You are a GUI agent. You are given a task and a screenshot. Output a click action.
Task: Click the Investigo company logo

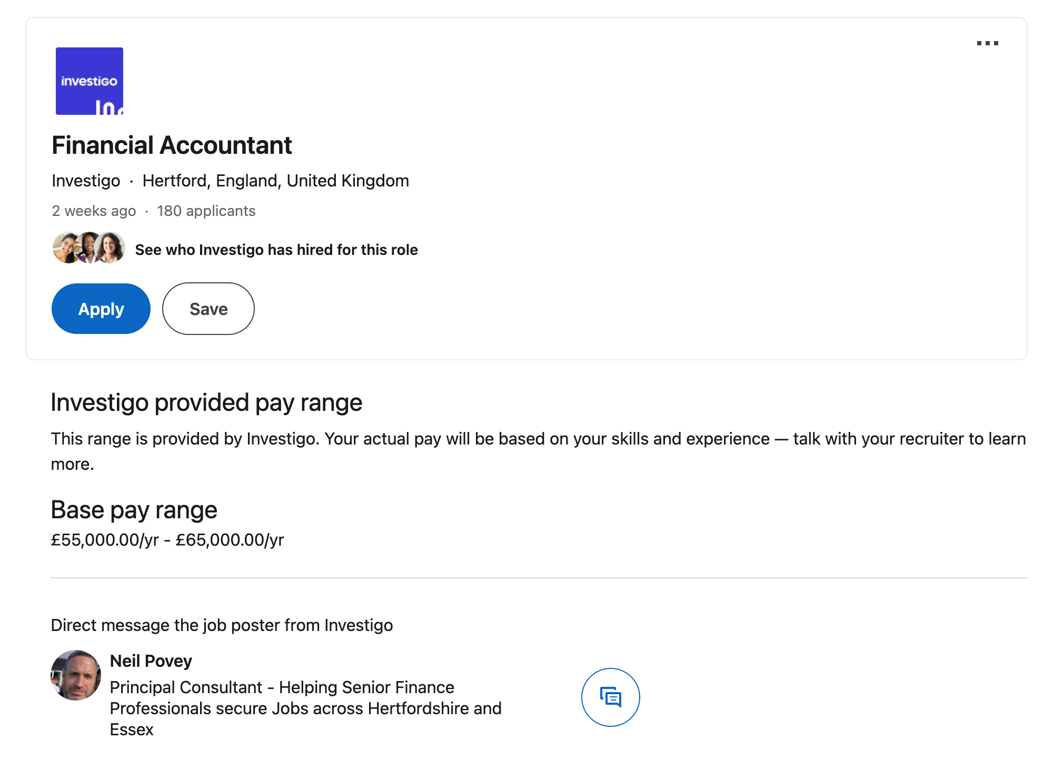click(x=90, y=81)
